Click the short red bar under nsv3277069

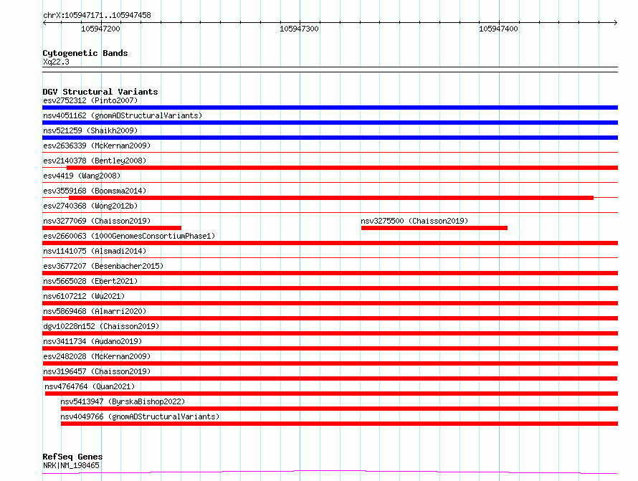click(x=112, y=228)
